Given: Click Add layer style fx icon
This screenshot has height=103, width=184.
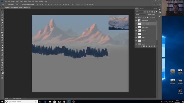Looking at the screenshot, I should (141, 46).
